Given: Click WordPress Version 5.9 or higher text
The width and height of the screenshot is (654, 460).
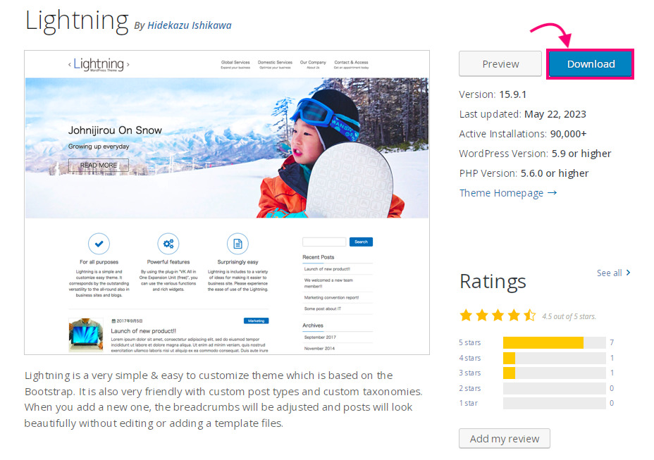Looking at the screenshot, I should tap(535, 154).
